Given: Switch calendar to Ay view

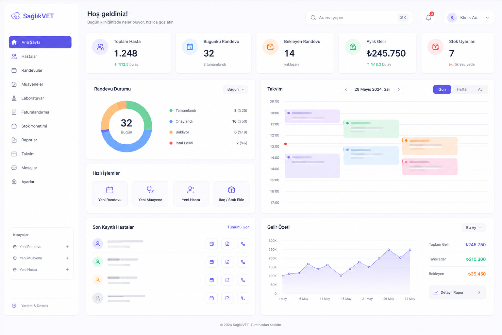Looking at the screenshot, I should tap(480, 89).
